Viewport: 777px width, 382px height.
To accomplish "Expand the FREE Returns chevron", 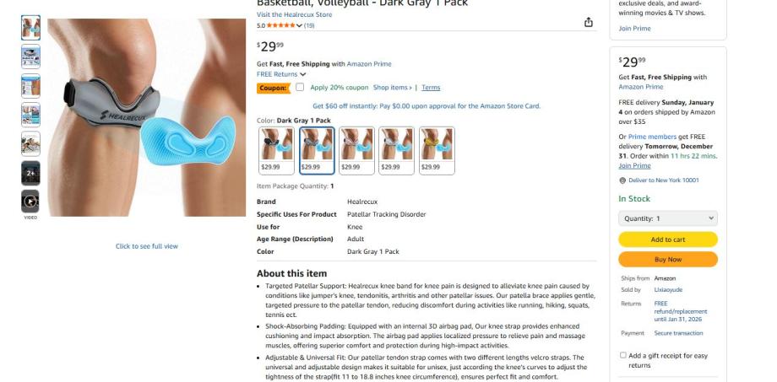I will pos(302,75).
